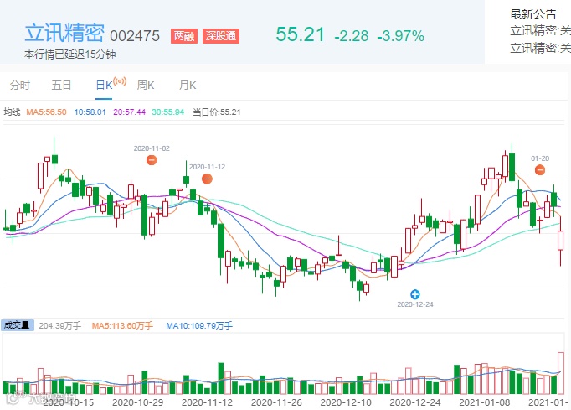Click the 20:57.44 moving average label
The image size is (571, 410).
pyautogui.click(x=129, y=112)
